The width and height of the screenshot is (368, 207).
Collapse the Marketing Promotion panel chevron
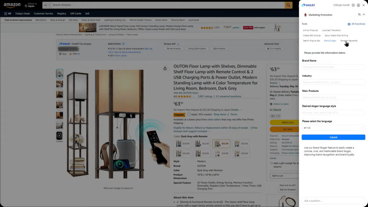point(364,14)
